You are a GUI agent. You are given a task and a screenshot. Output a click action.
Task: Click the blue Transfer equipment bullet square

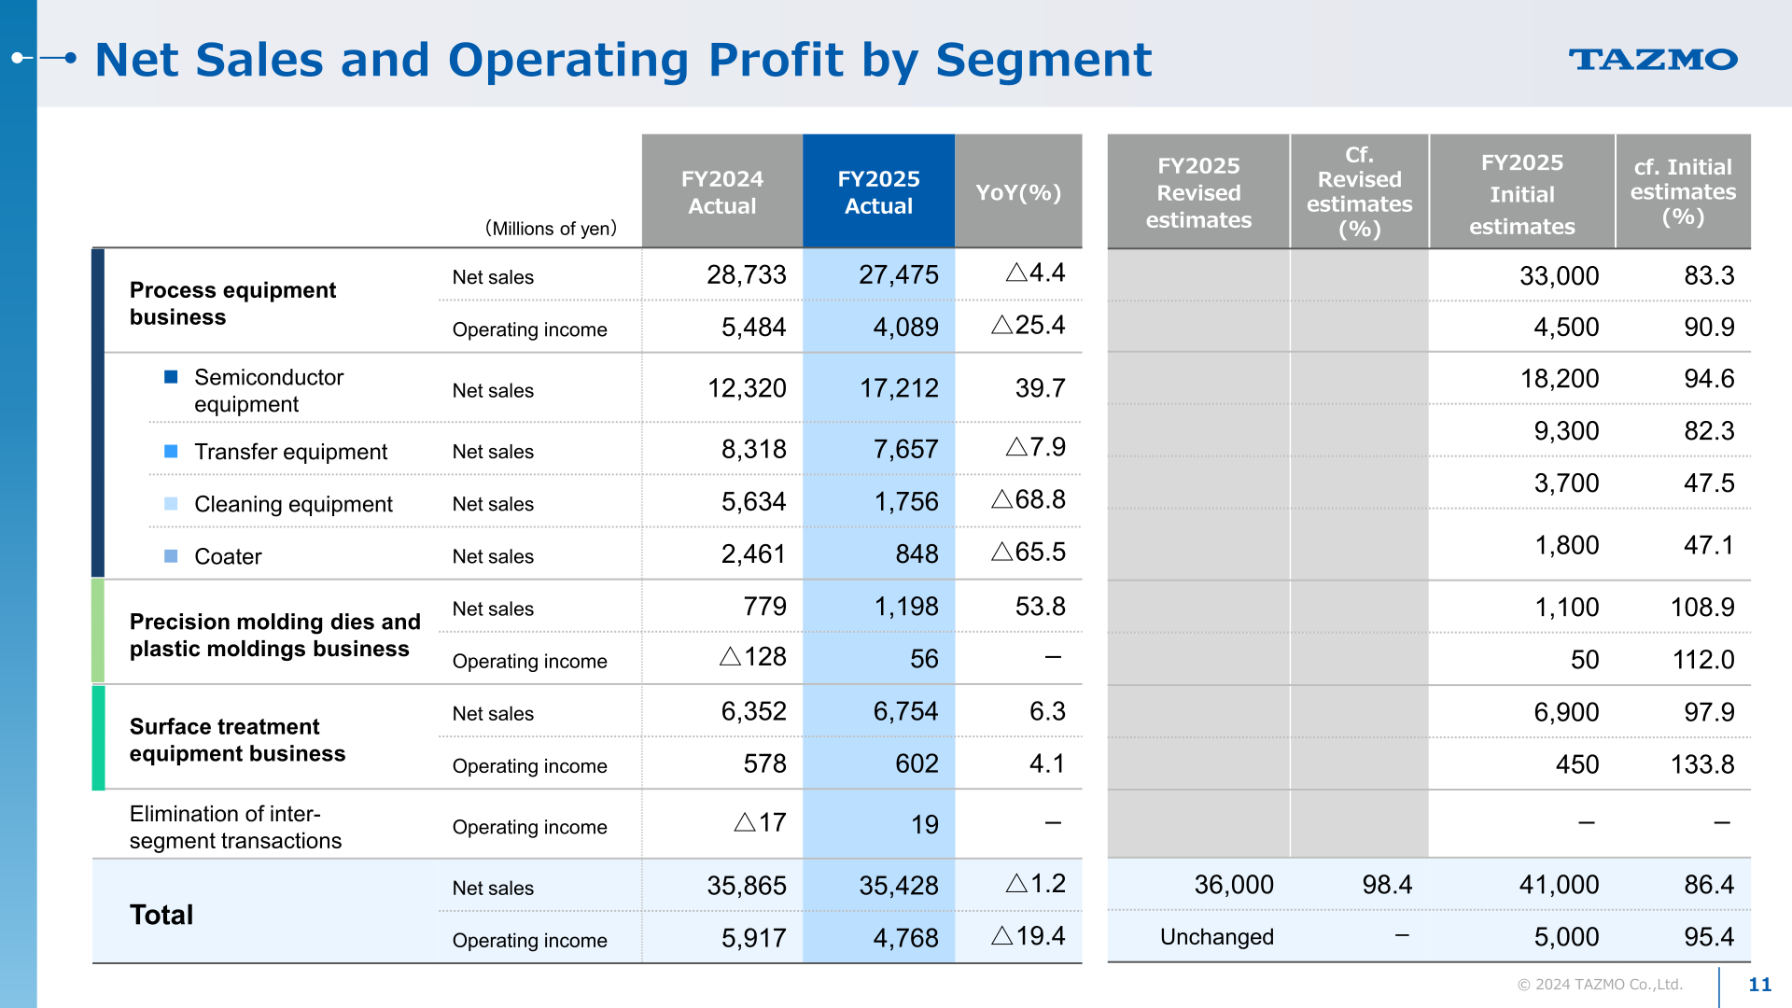171,452
